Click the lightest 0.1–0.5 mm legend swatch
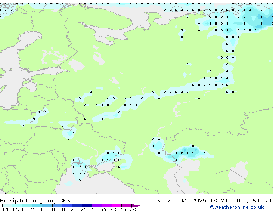273x211 pixels. (x=7, y=205)
